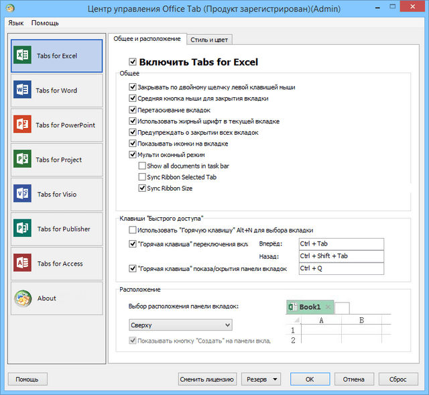Click the Ctrl + Q hotkey field
Image resolution: width=429 pixels, height=395 pixels.
(341, 268)
